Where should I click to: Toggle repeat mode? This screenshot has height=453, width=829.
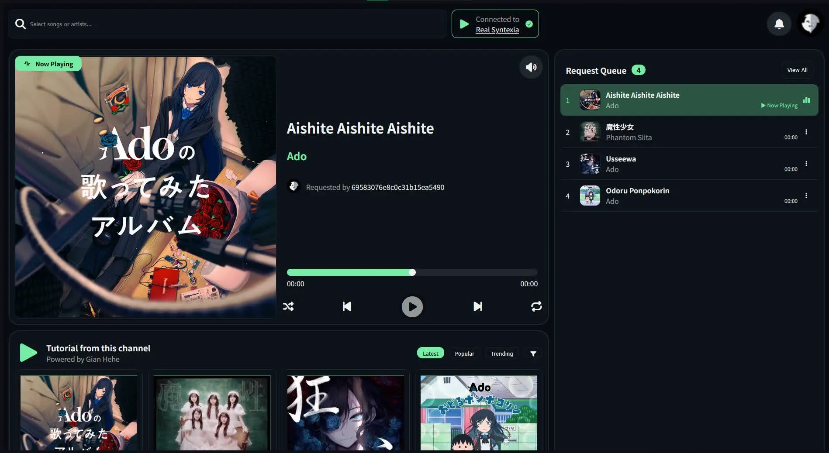tap(536, 306)
